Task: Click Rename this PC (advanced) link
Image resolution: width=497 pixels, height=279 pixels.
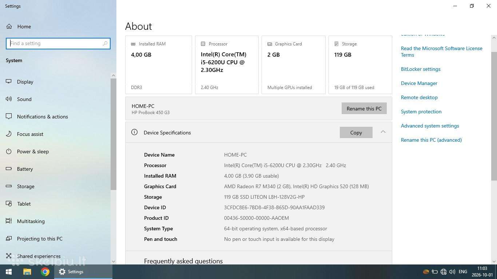Action: (431, 140)
